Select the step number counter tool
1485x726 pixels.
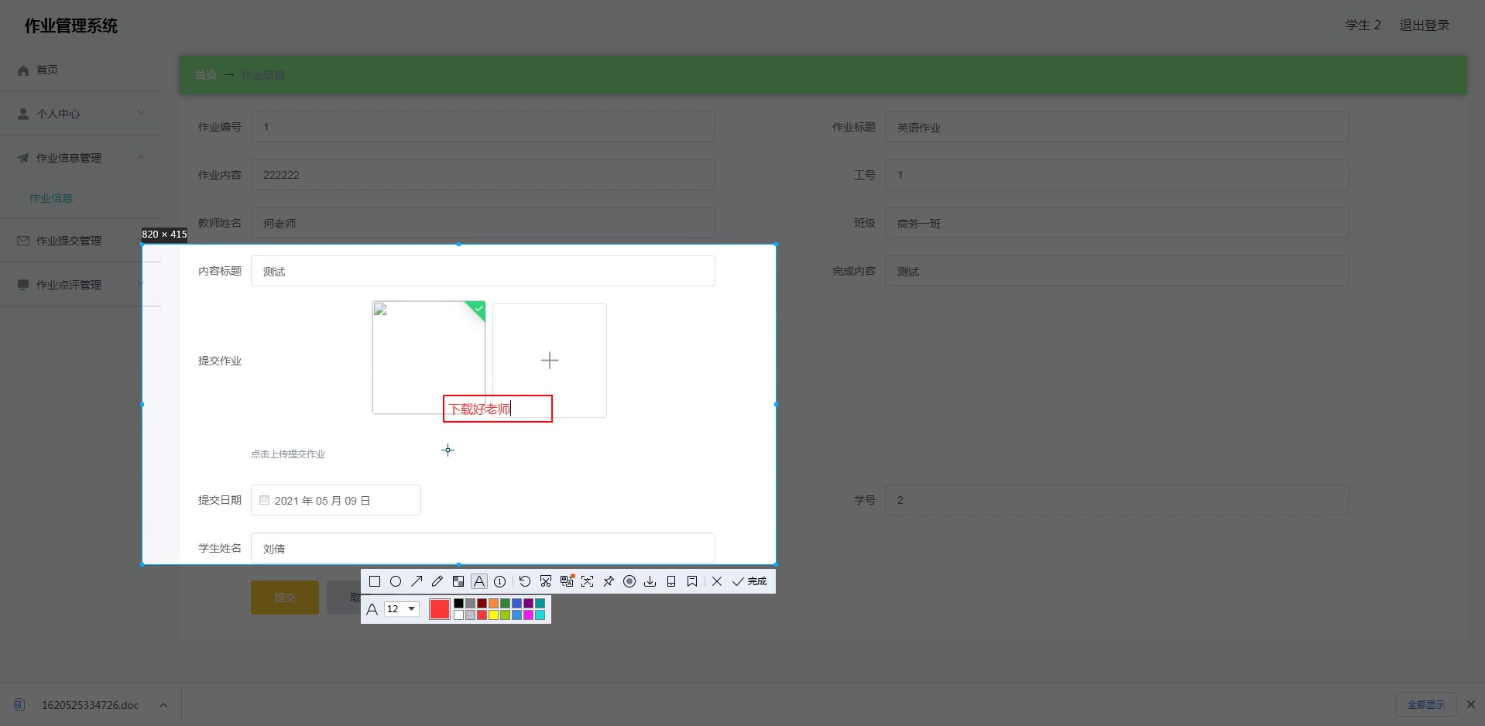500,581
